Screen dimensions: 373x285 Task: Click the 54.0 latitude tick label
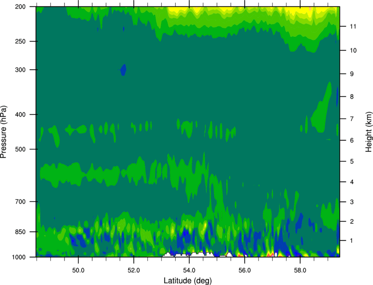(190, 271)
